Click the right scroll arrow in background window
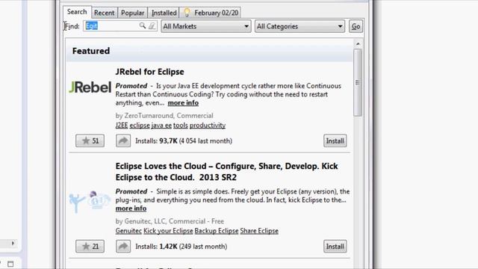 13,243
